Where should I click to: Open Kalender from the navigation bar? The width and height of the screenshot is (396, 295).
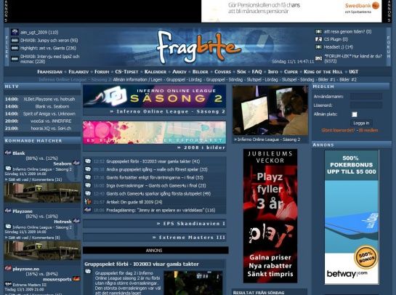155,72
